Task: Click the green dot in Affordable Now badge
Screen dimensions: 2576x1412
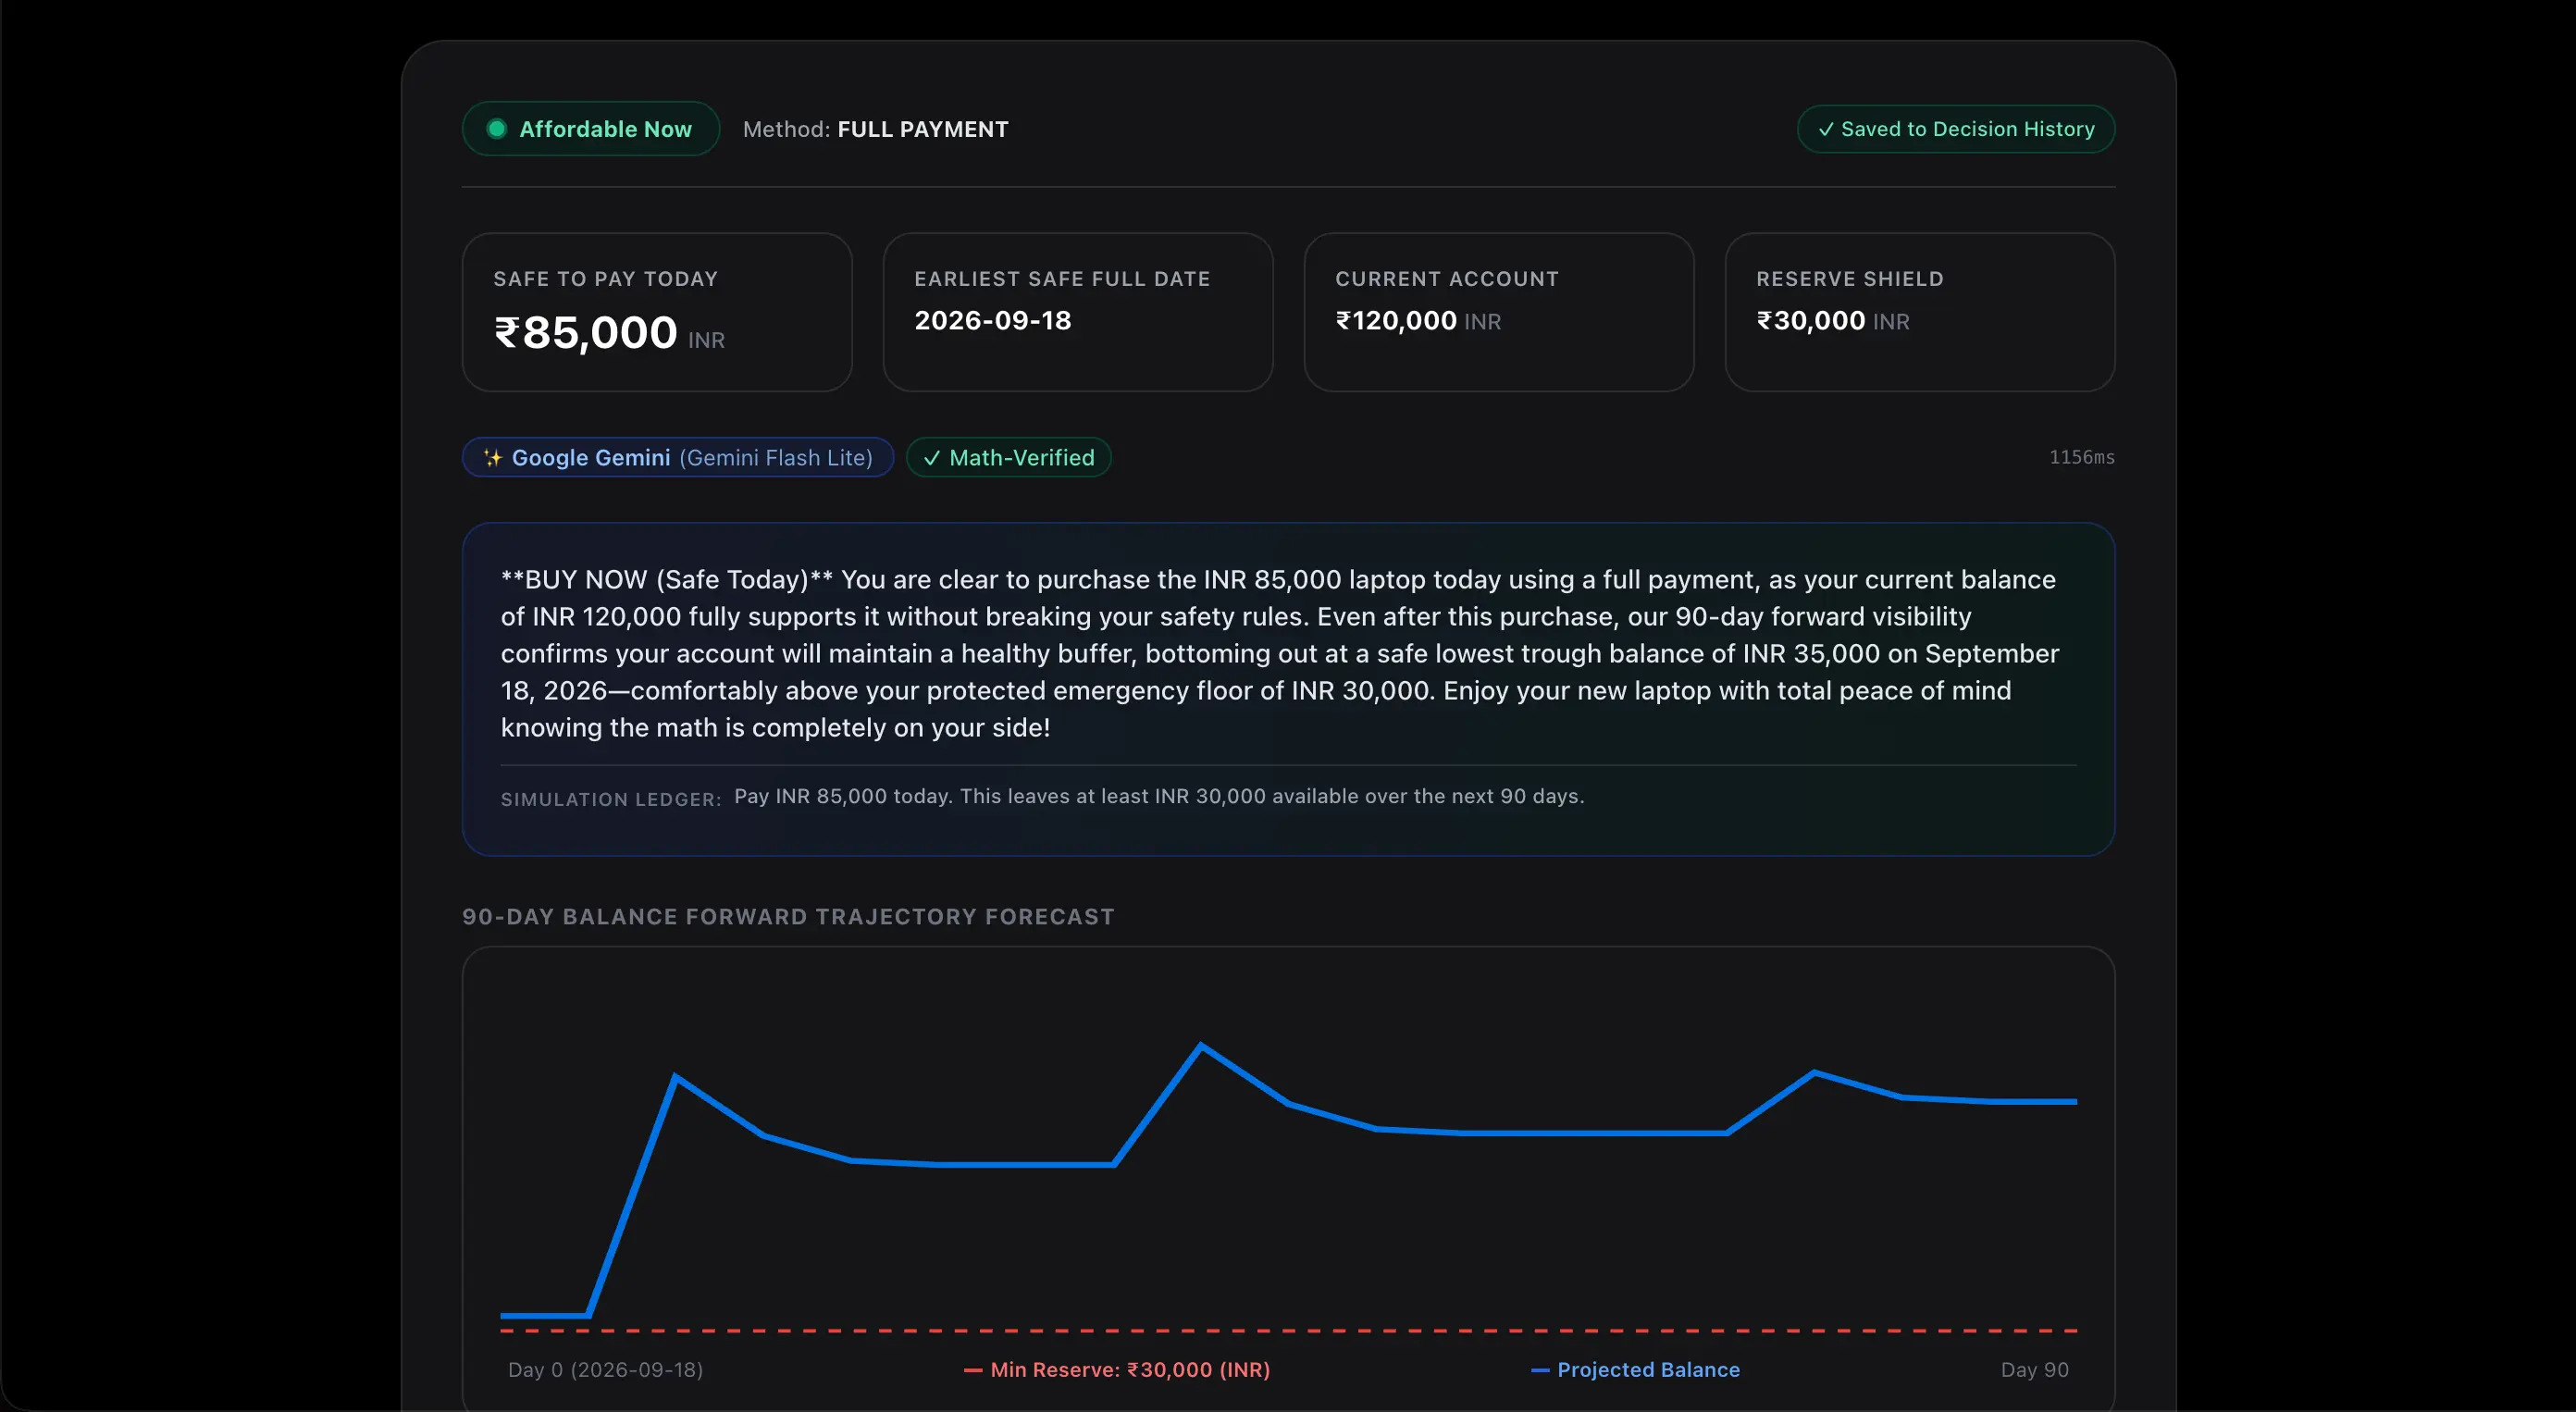Action: pos(496,129)
